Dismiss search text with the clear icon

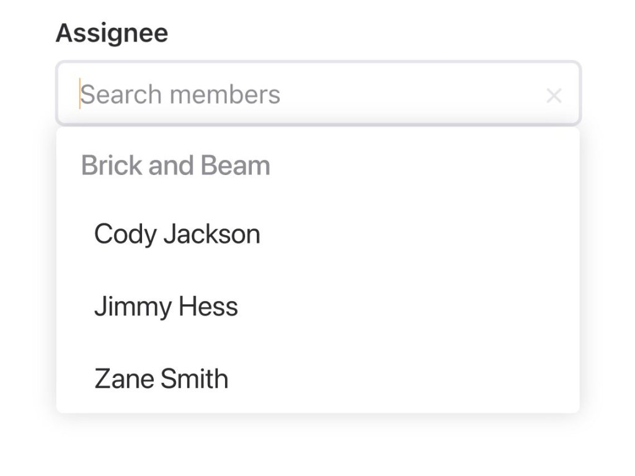[554, 96]
